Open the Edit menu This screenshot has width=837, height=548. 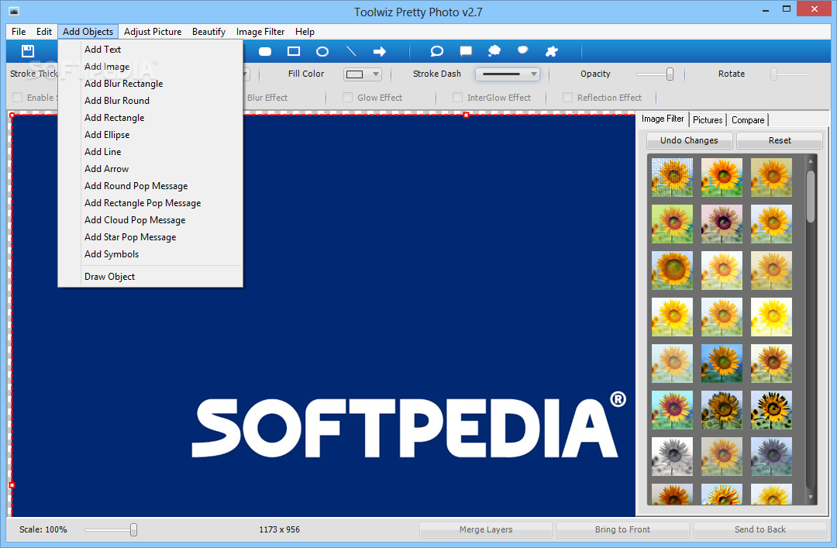tap(43, 32)
